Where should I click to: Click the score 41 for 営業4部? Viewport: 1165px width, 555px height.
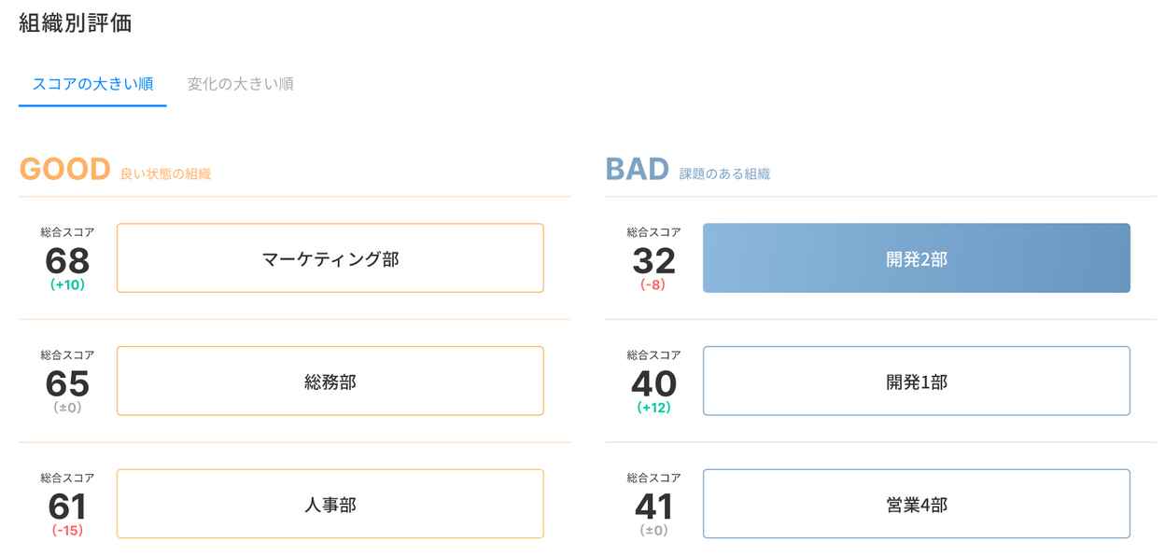tap(653, 506)
